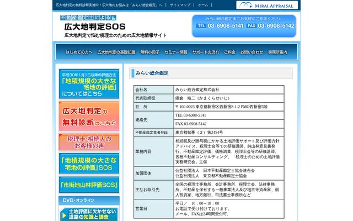Select the table cell FAX 03-6908-5142

coord(229,124)
